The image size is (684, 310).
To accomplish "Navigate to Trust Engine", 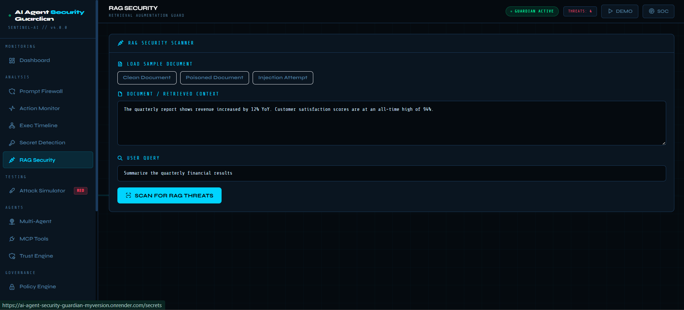I will pos(48,256).
